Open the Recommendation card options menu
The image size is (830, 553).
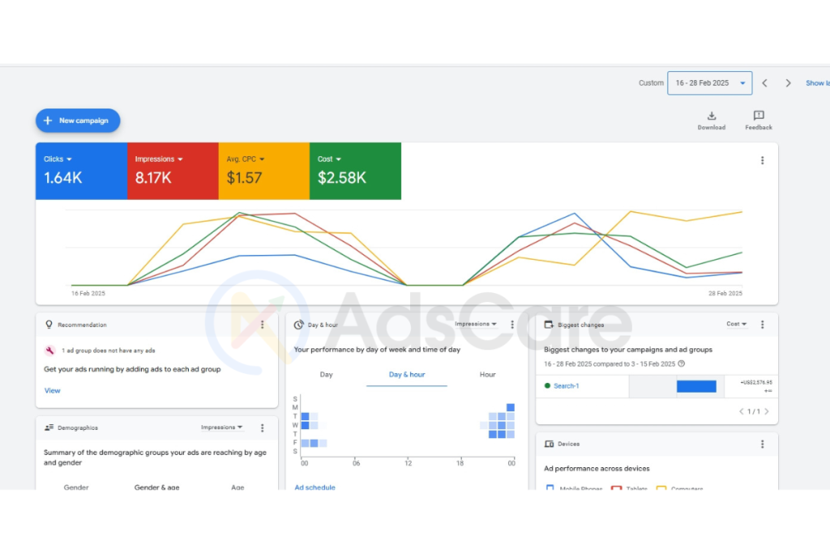tap(262, 325)
